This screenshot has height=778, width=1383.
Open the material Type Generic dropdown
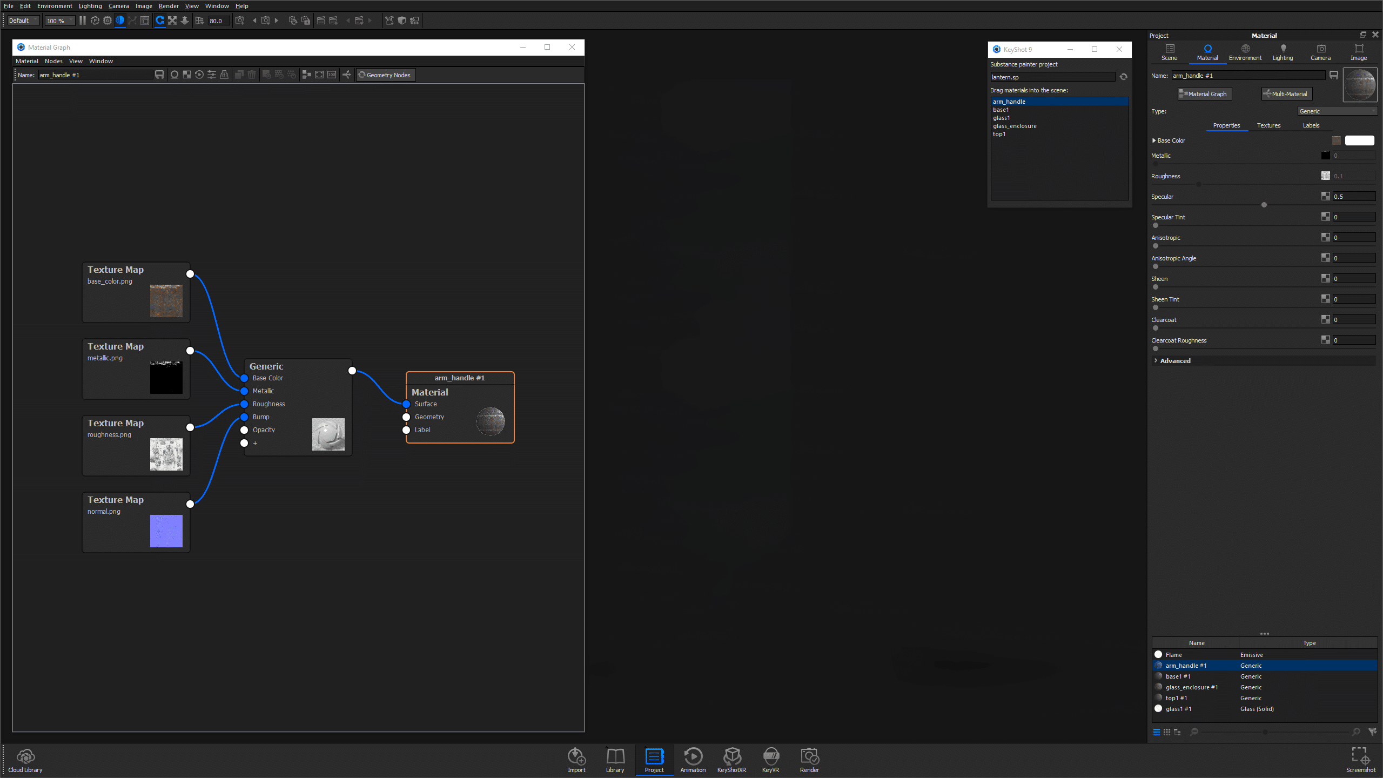click(x=1337, y=111)
